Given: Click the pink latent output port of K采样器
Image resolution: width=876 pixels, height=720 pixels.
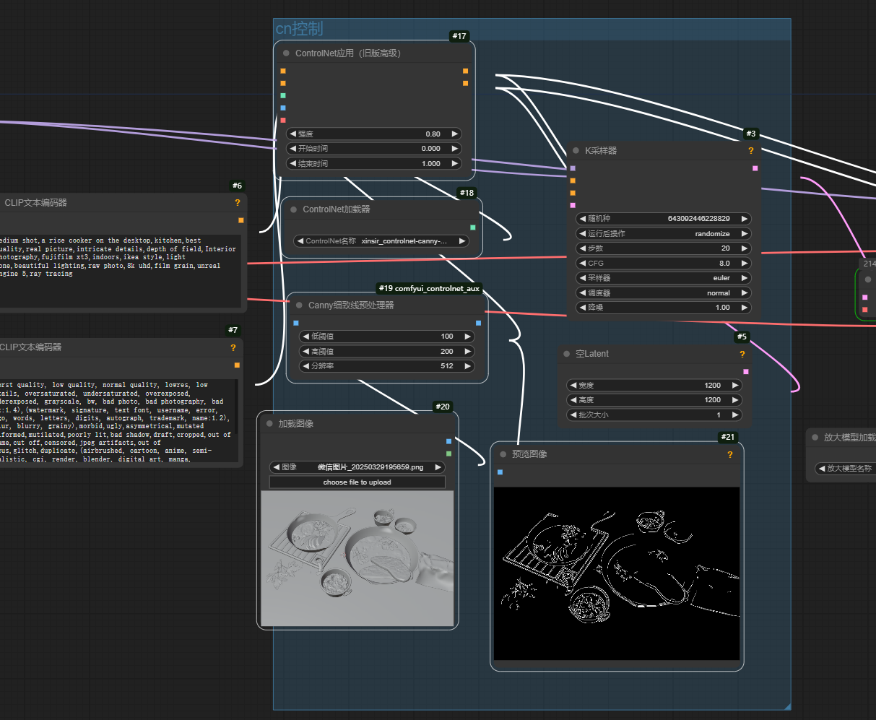Looking at the screenshot, I should [x=755, y=168].
